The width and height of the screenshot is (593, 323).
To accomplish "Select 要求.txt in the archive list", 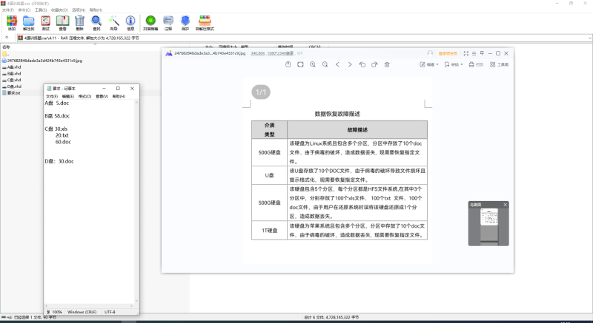I will (11, 92).
